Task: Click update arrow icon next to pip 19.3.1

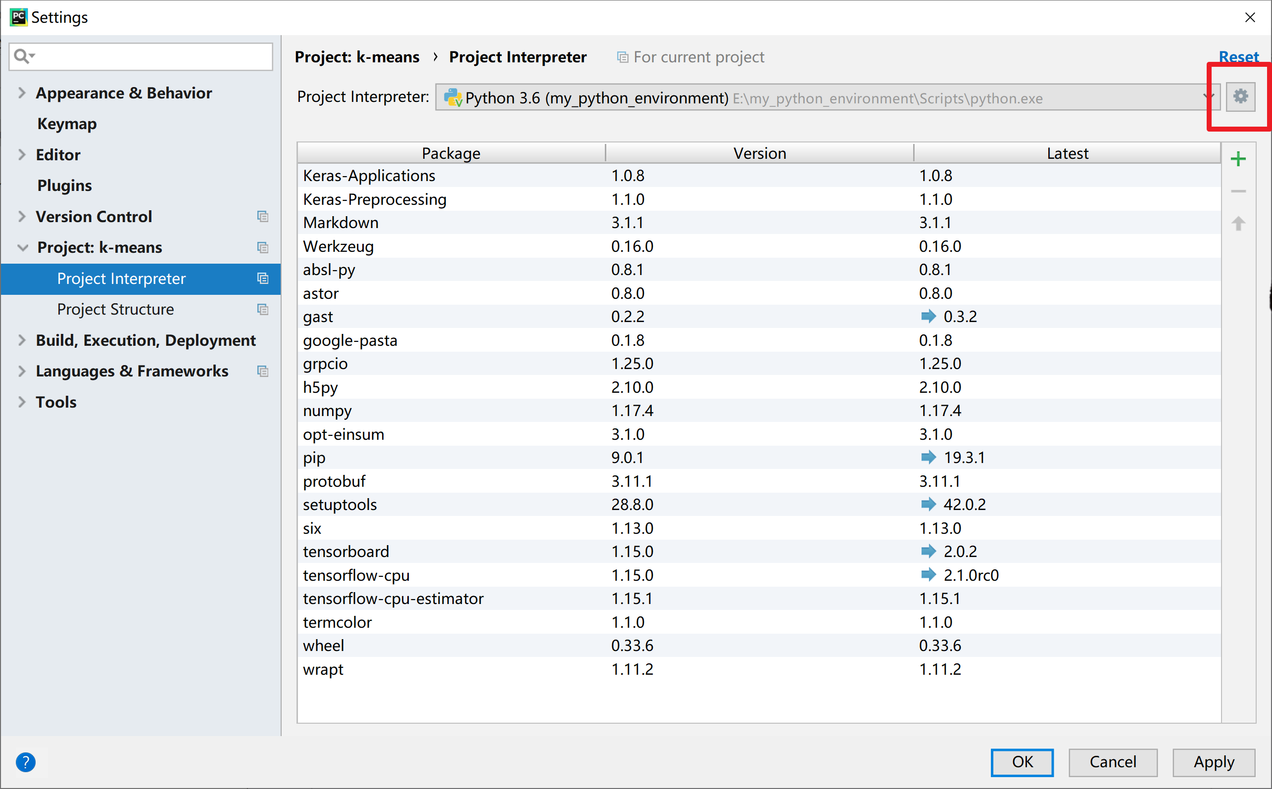Action: (928, 458)
